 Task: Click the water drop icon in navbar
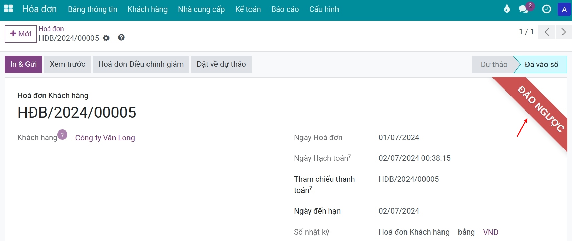pos(507,9)
